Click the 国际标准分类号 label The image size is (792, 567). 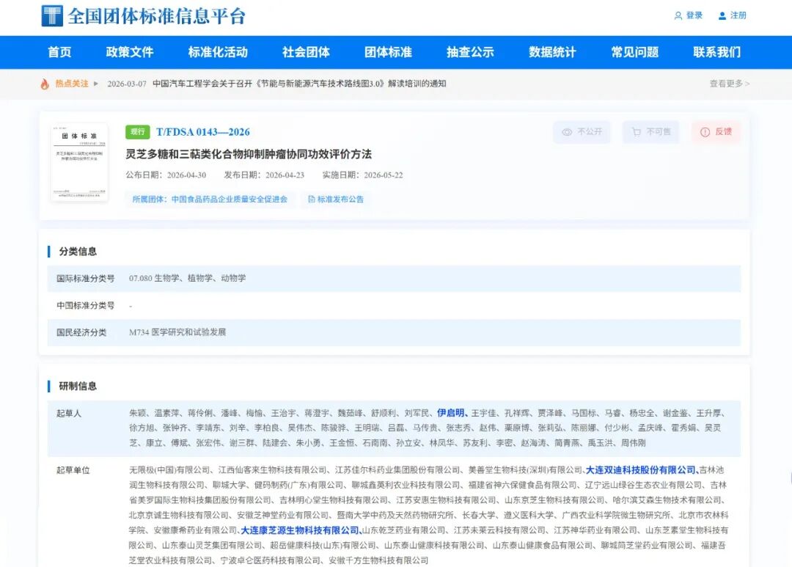tap(85, 279)
